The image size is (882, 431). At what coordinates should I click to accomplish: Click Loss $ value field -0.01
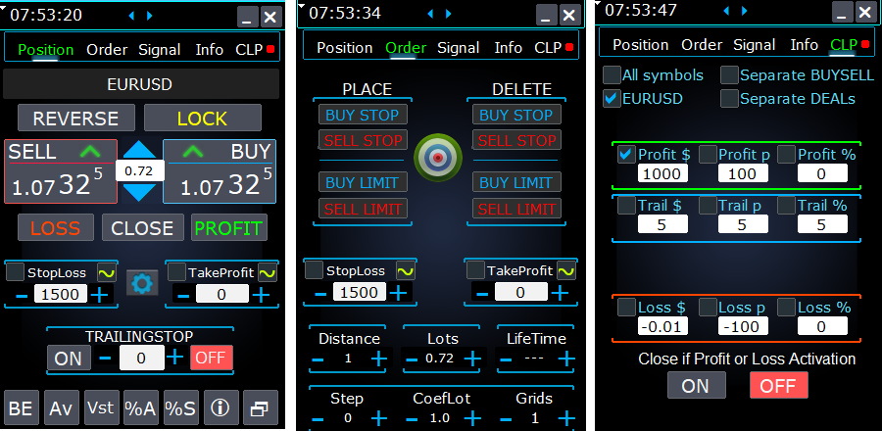click(x=662, y=326)
